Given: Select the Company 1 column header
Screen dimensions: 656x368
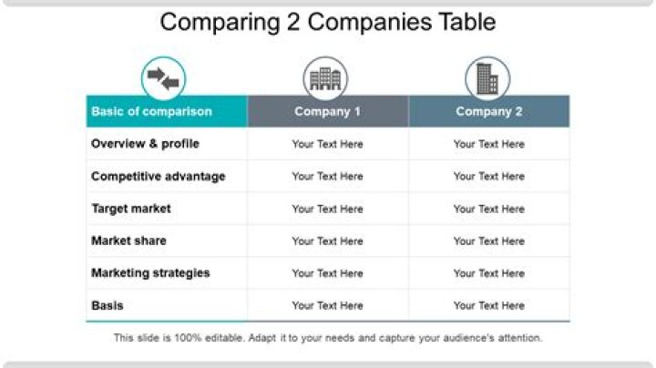Looking at the screenshot, I should (x=328, y=112).
